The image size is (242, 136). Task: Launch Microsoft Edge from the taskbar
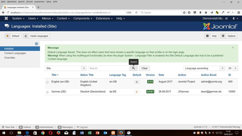click(27, 133)
